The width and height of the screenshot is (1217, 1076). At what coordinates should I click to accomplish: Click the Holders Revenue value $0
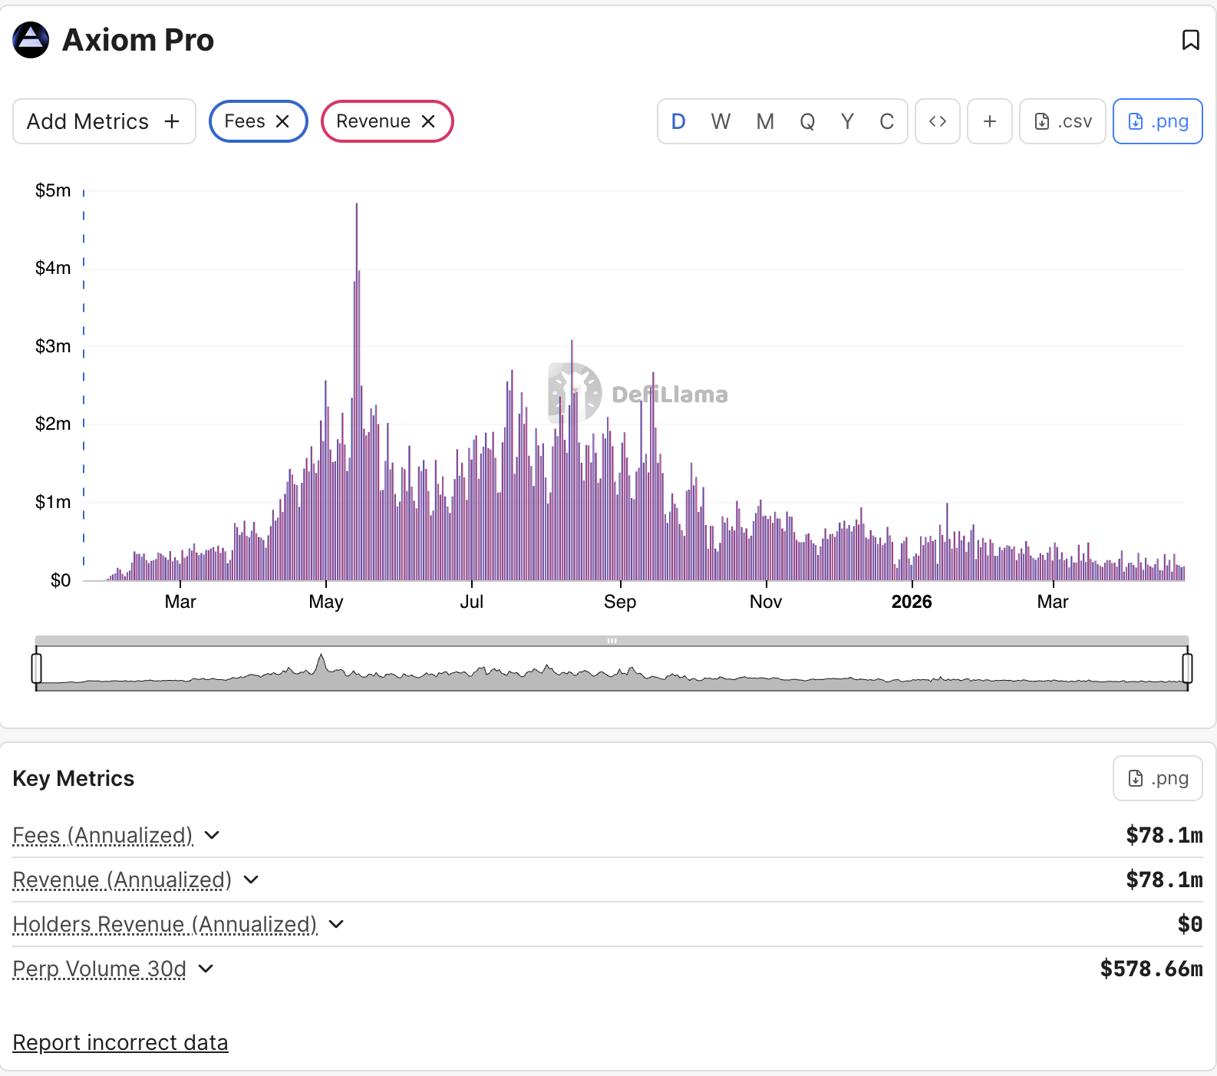point(1190,924)
